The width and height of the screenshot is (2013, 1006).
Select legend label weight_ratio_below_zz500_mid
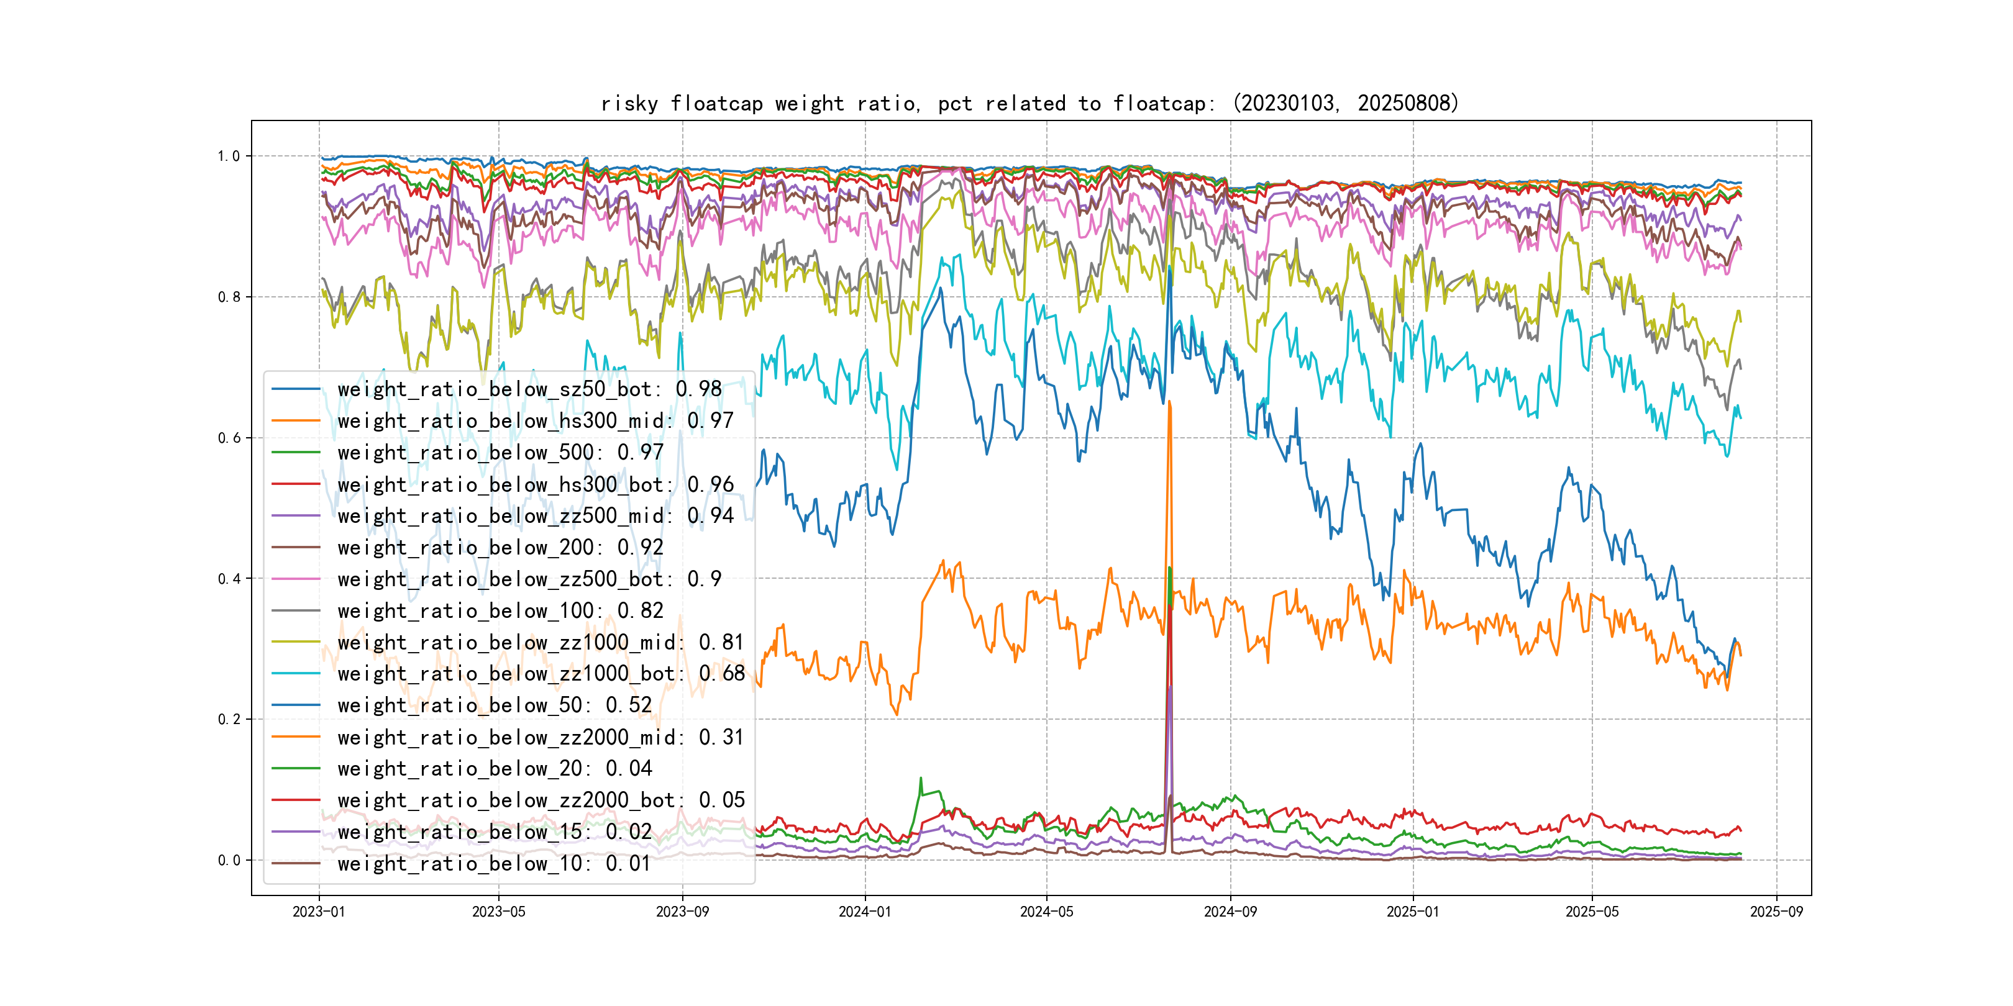[536, 515]
